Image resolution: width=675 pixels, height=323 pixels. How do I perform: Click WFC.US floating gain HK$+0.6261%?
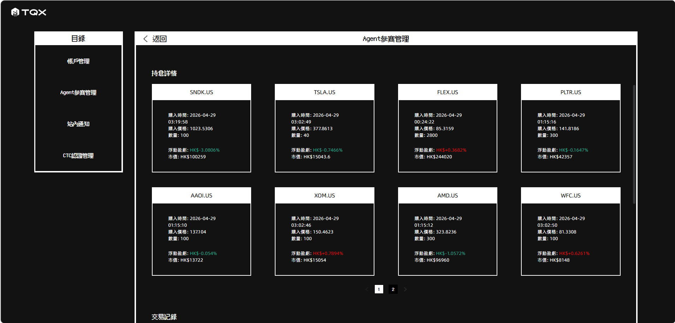[x=574, y=254]
